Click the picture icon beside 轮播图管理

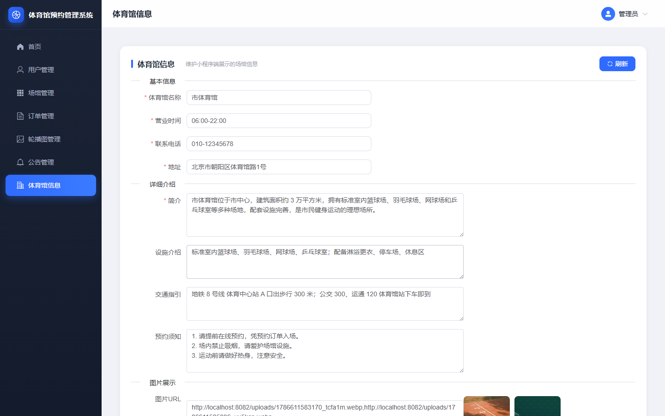[20, 139]
